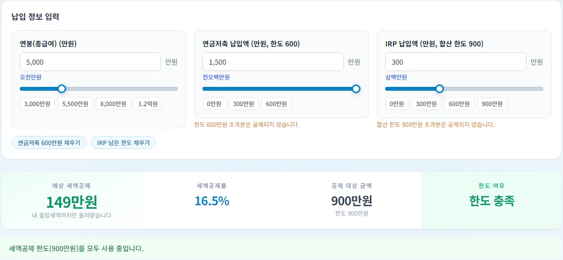Screen dimensions: 563x260
Task: Click the IRP 납입액 input field showing 300
Action: coord(456,62)
